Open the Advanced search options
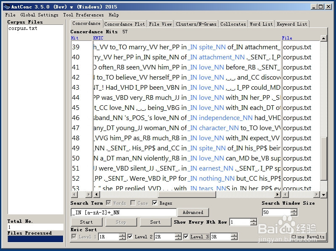The height and width of the screenshot is (251, 336). 193,212
